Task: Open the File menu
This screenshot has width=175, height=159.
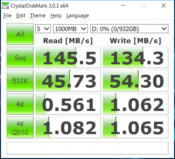Action: click(7, 16)
